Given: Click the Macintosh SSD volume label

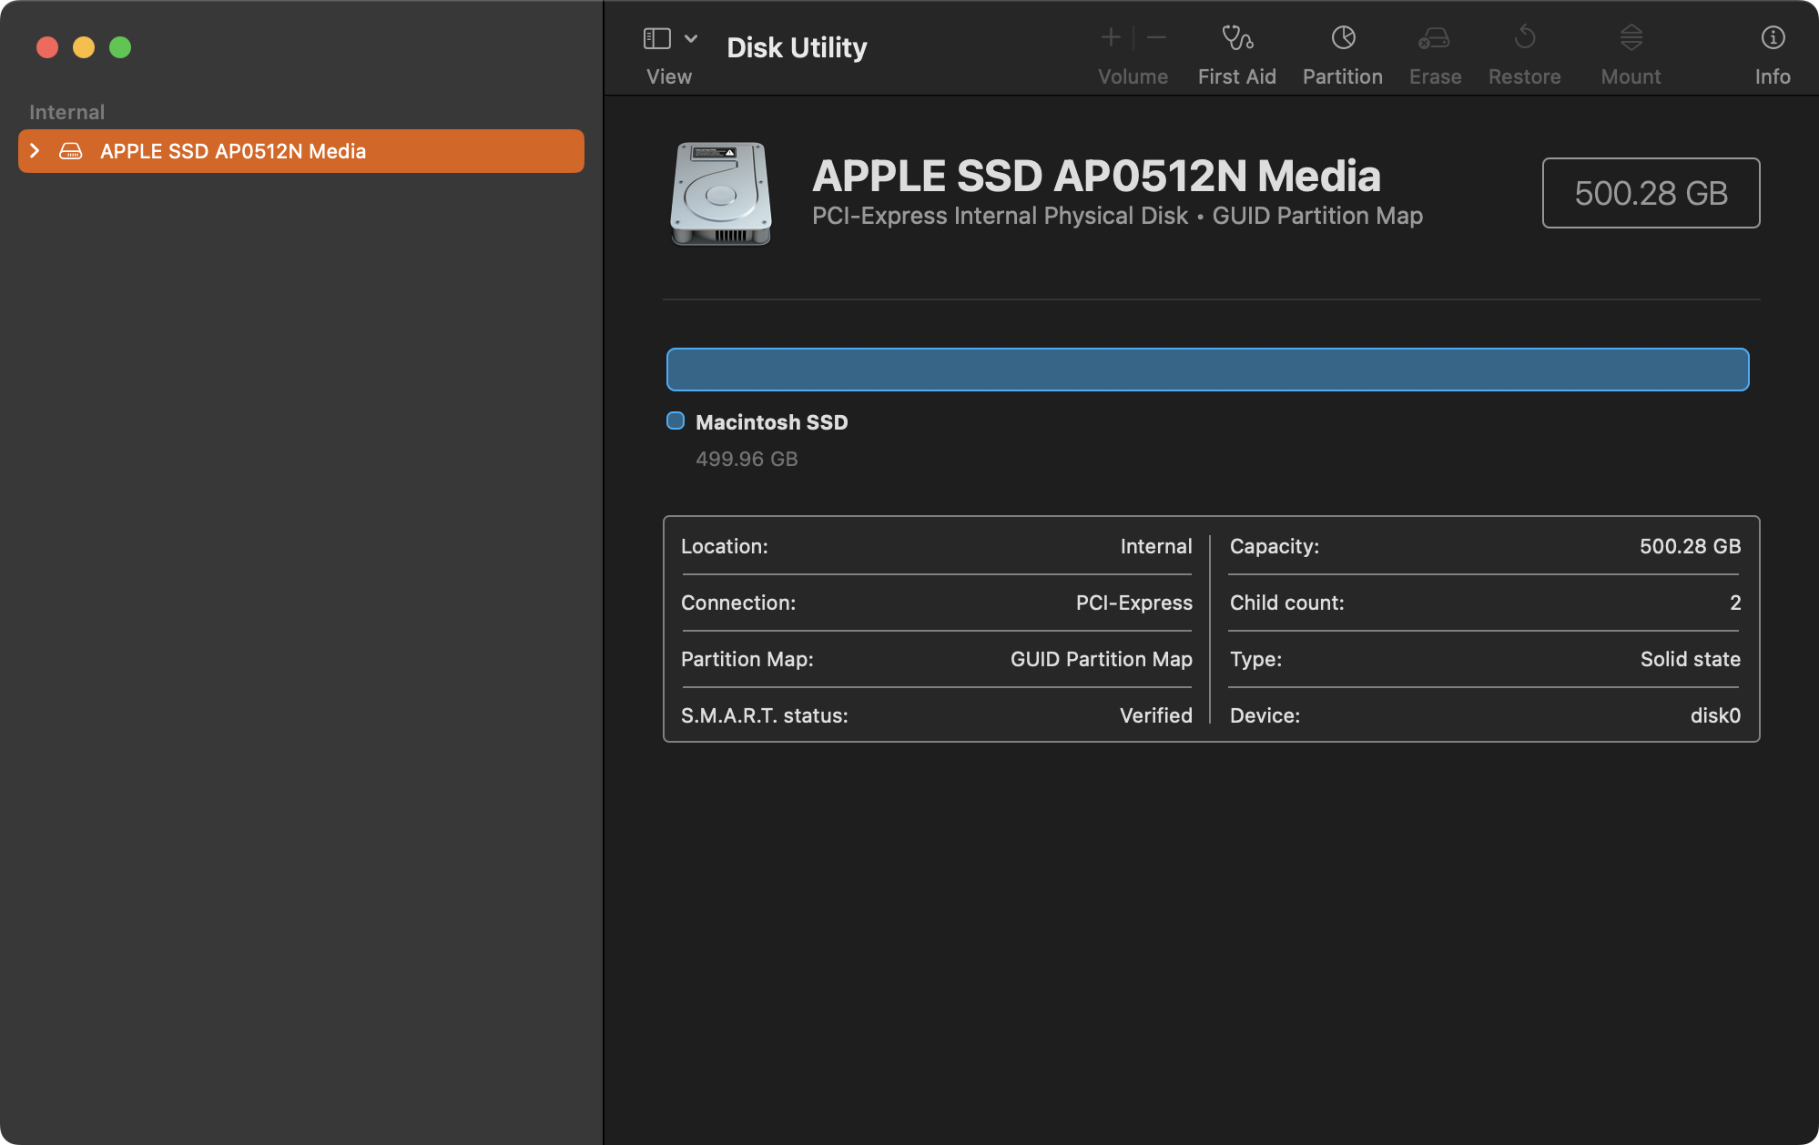Looking at the screenshot, I should [771, 422].
